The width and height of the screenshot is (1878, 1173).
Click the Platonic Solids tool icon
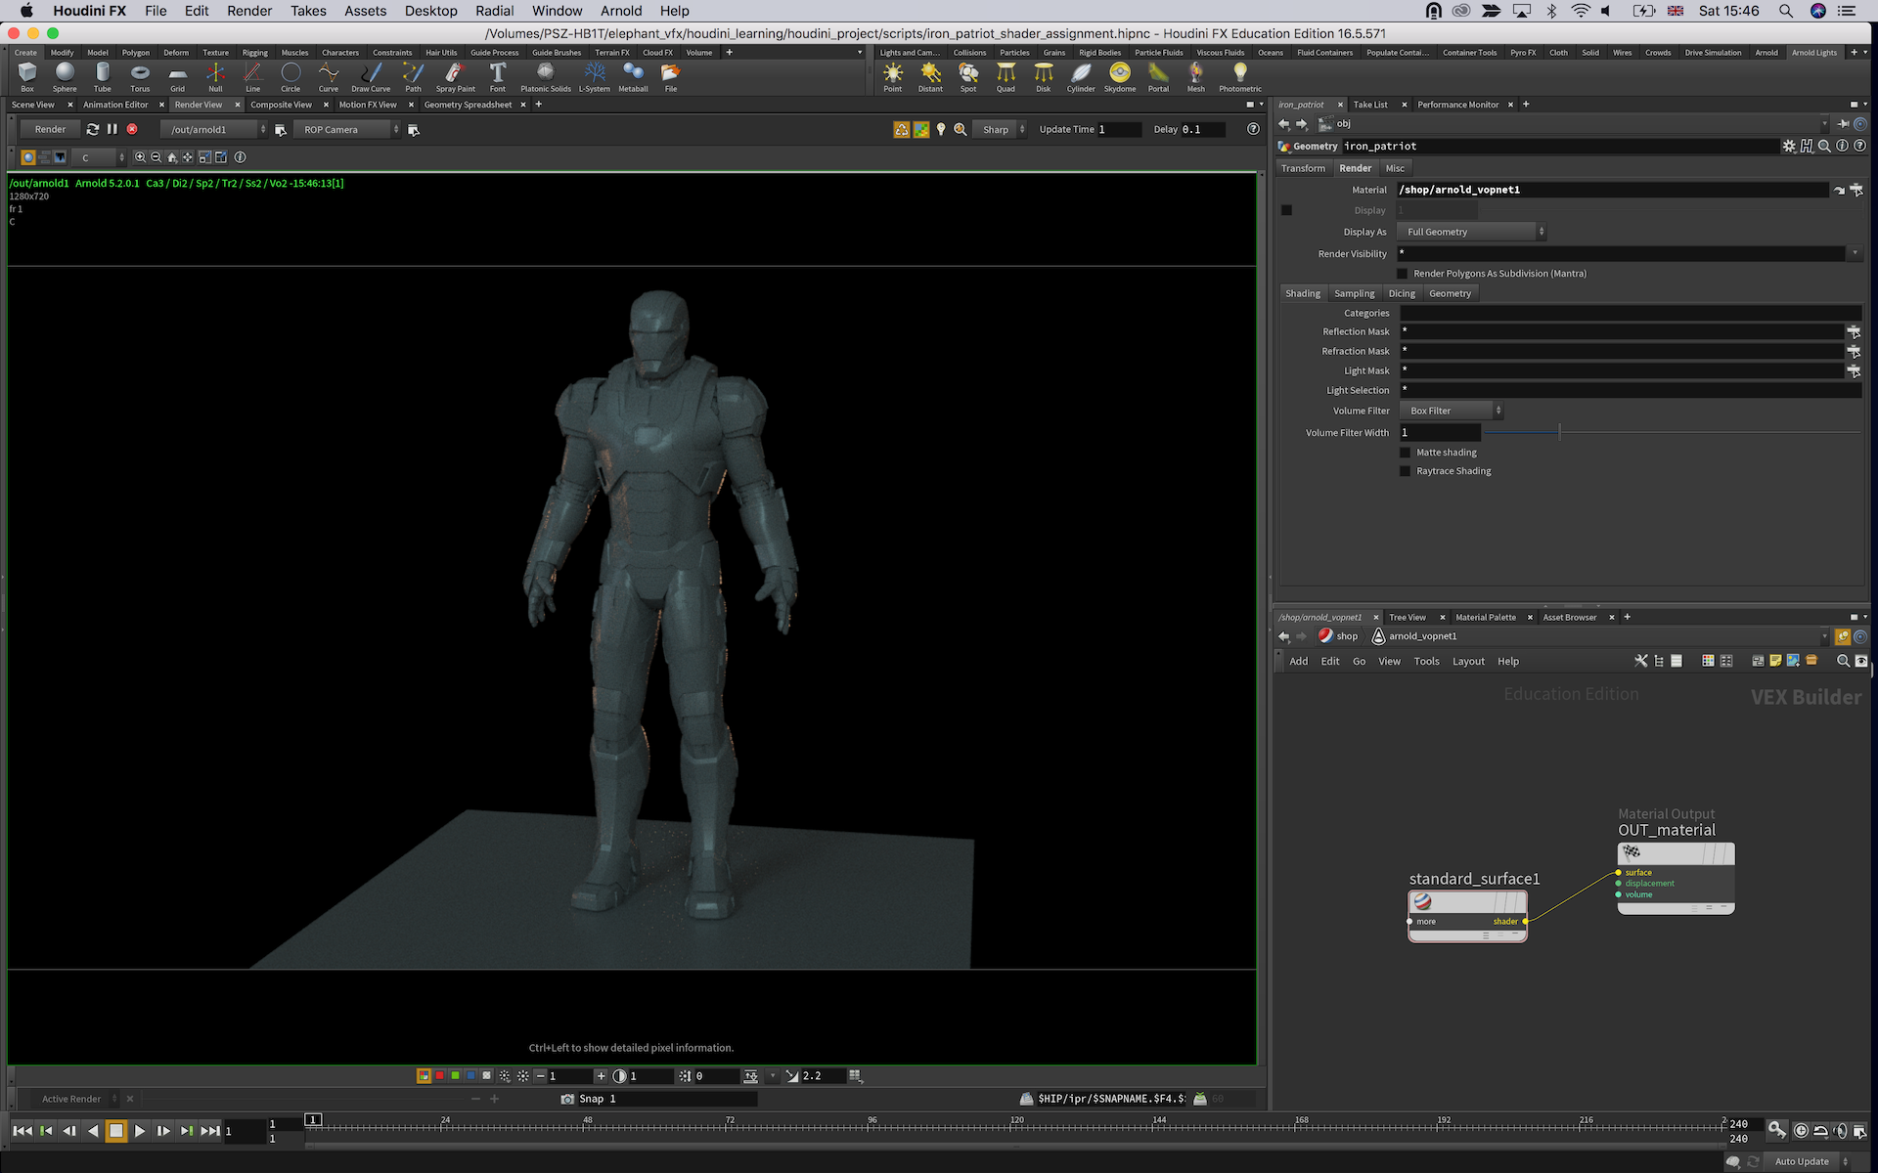pyautogui.click(x=545, y=73)
